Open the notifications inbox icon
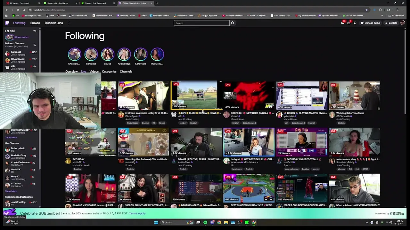410x230 pixels. click(x=349, y=23)
